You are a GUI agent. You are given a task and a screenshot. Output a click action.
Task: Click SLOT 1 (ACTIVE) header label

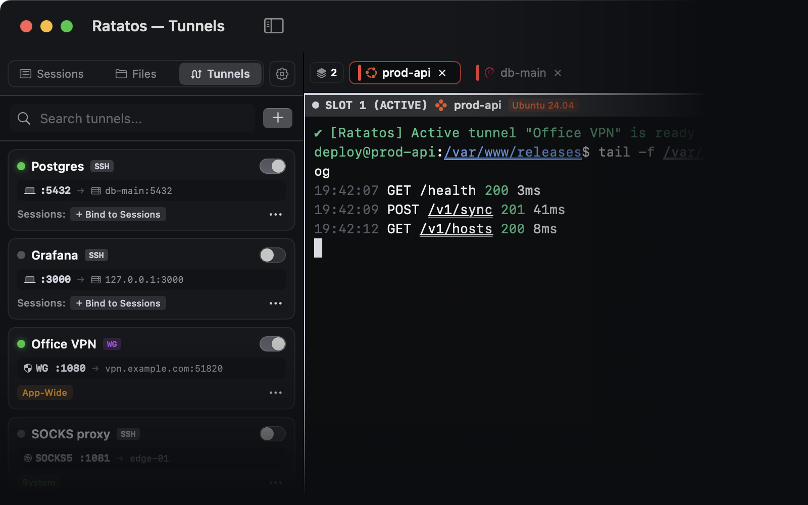coord(376,105)
